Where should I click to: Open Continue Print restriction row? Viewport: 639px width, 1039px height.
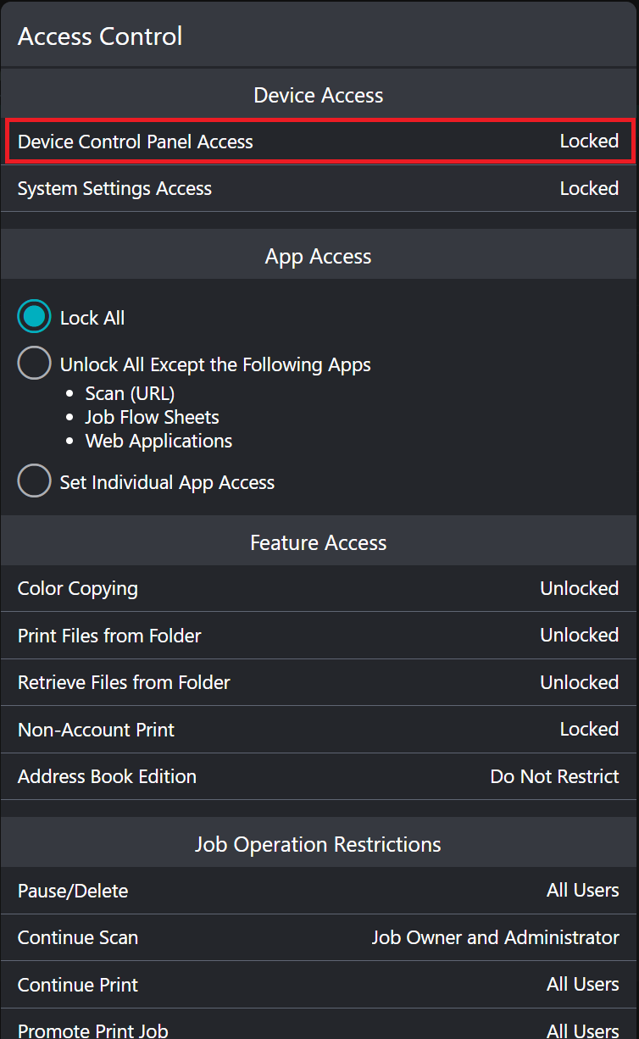pyautogui.click(x=319, y=985)
